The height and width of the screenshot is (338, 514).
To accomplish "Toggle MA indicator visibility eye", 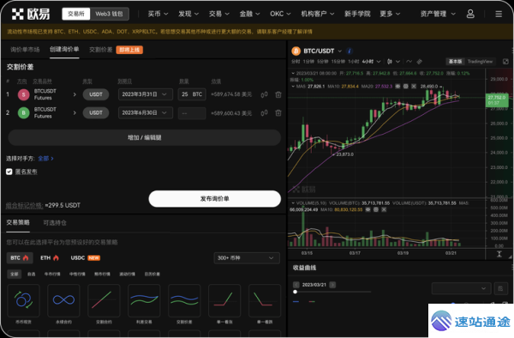I will coord(397,87).
